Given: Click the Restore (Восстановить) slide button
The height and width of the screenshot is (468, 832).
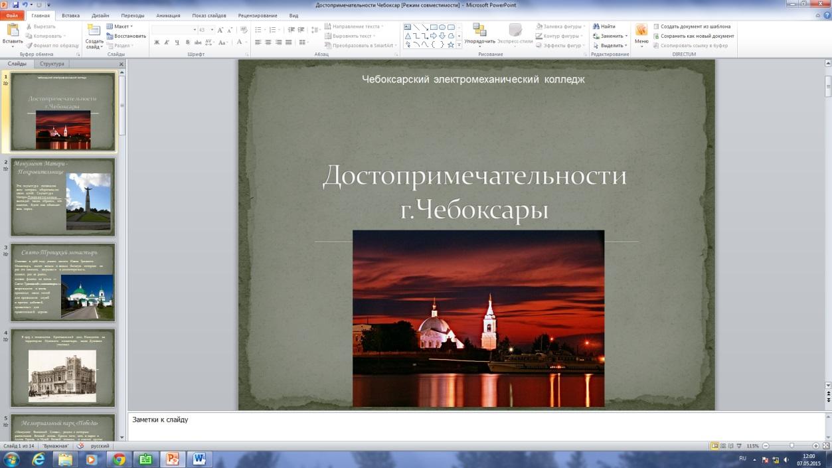Looking at the screenshot, I should [x=126, y=36].
